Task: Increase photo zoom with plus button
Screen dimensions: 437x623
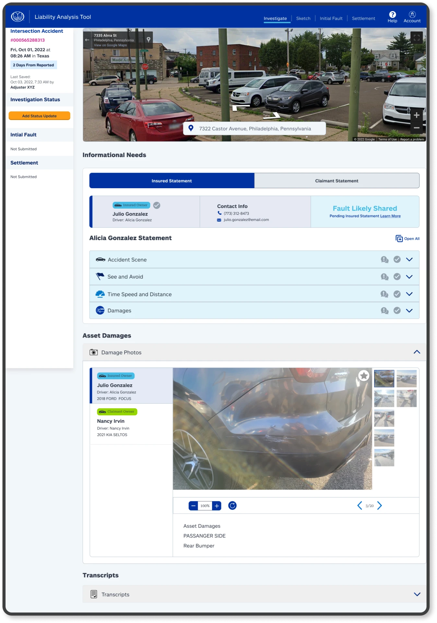Action: pos(217,506)
